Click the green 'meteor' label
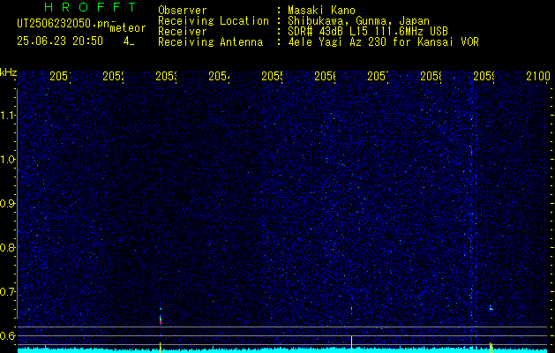Viewport: 555px width, 353px height. [127, 28]
